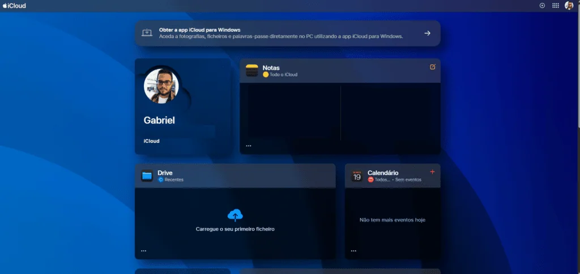Click Gabriel's profile photo in the profile tile
The image size is (580, 274).
coord(161,85)
